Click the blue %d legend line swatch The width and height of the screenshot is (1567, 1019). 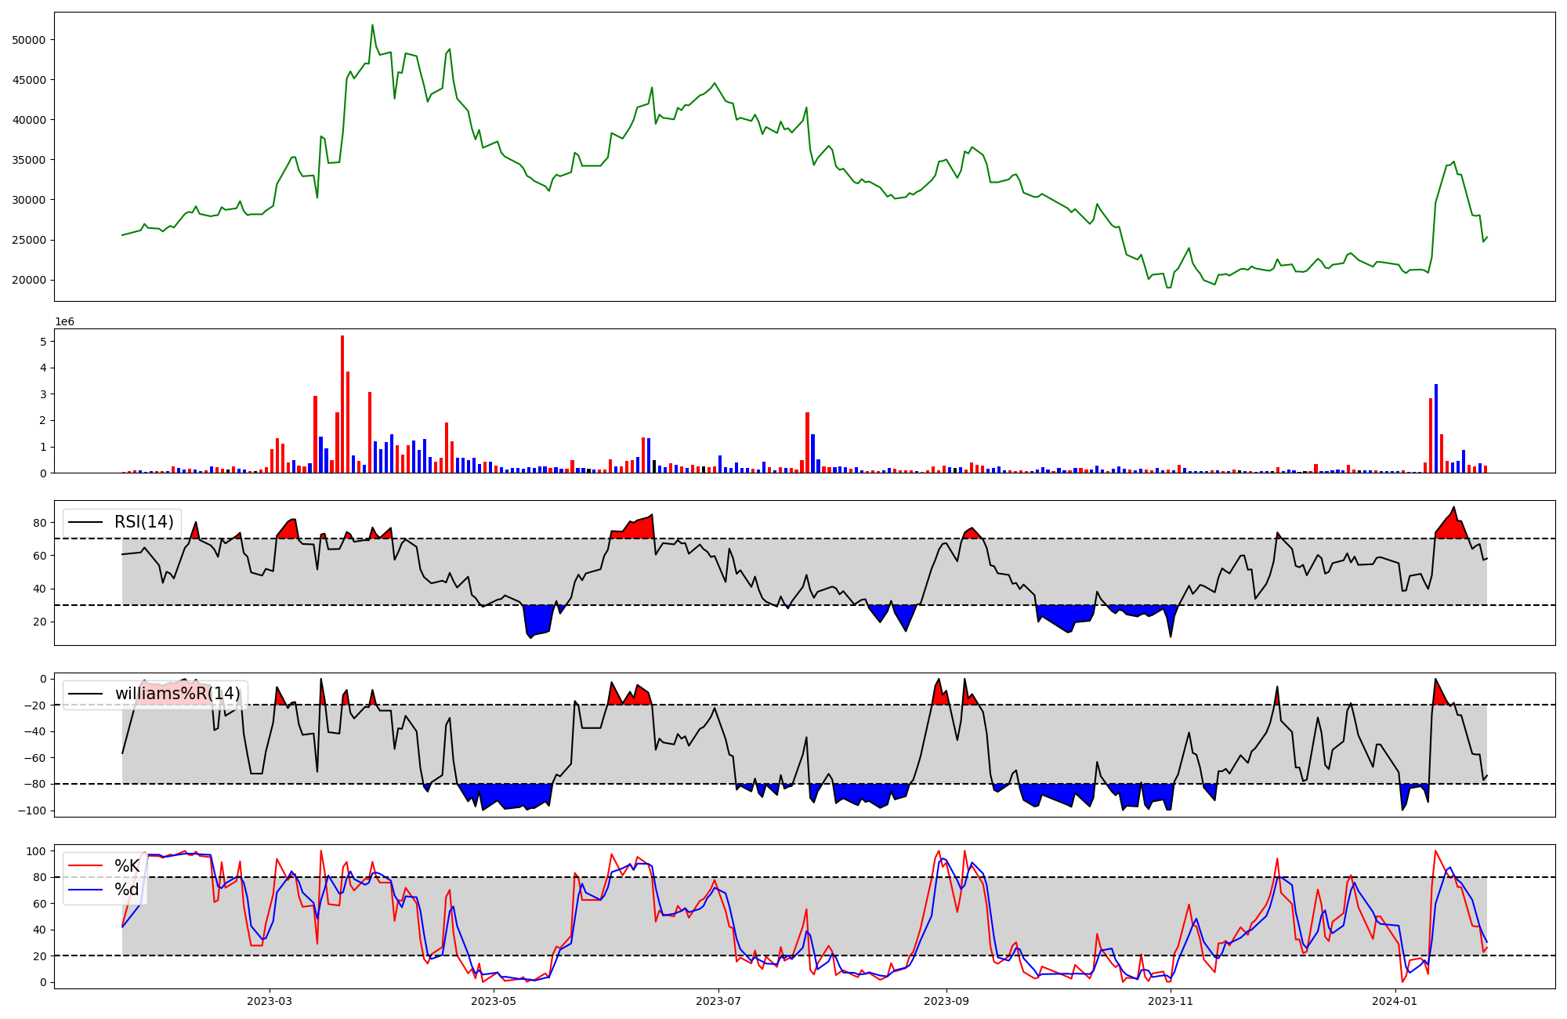(x=85, y=890)
